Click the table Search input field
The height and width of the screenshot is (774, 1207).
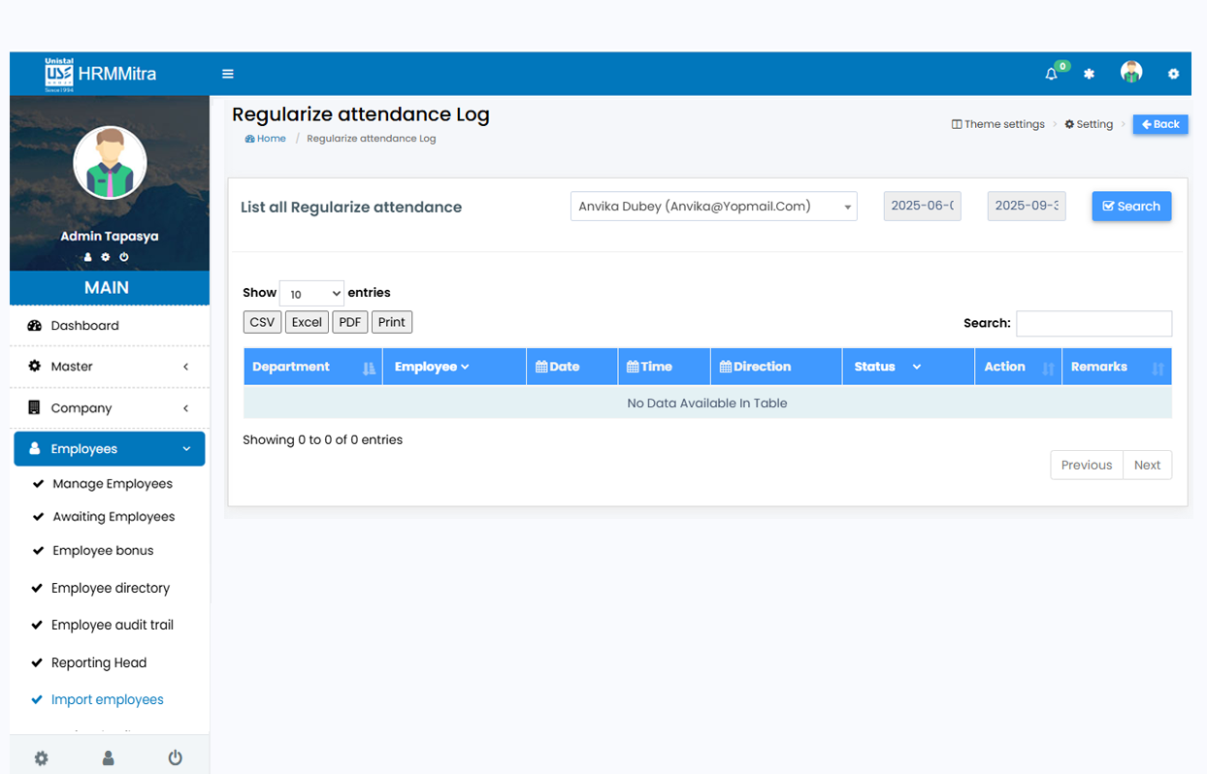(1093, 323)
